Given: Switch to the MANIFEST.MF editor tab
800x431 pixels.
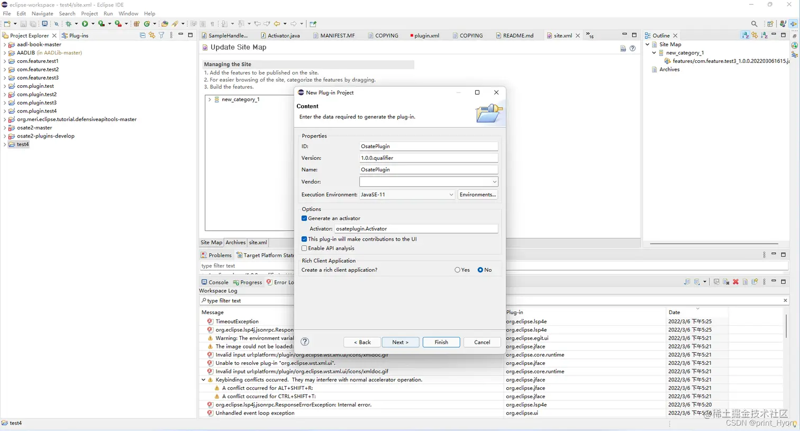Looking at the screenshot, I should click(333, 35).
